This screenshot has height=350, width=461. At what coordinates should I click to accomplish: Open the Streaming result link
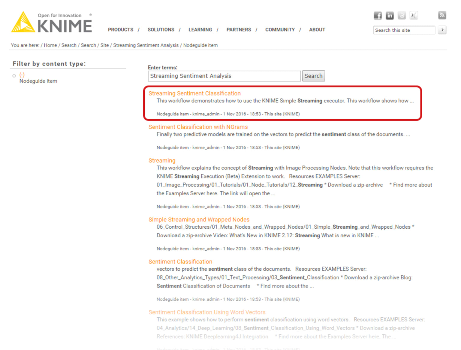(162, 161)
